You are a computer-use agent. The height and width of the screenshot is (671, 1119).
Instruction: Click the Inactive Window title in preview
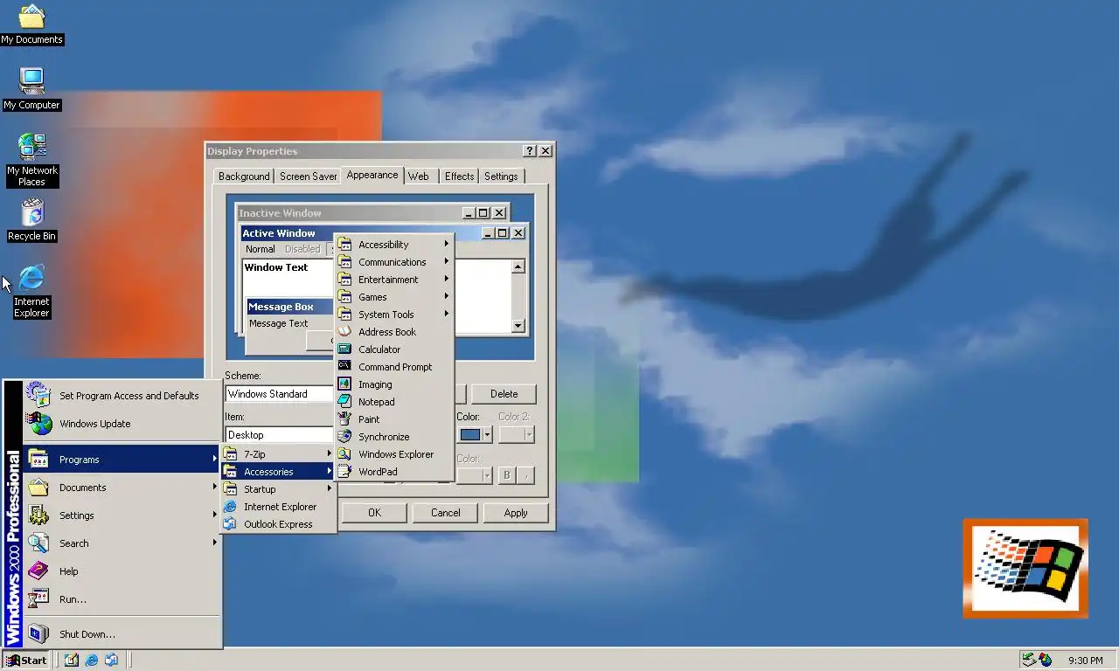tap(280, 213)
